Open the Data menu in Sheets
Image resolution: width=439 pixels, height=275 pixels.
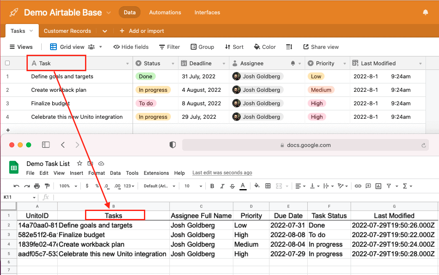tap(115, 173)
